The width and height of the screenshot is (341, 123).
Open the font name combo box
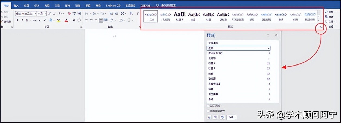tap(26, 13)
